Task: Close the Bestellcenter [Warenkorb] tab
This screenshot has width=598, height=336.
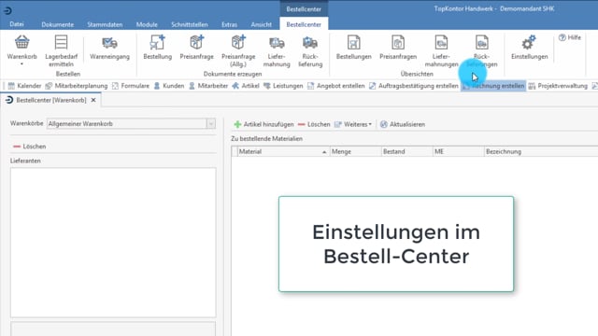Action: 93,100
